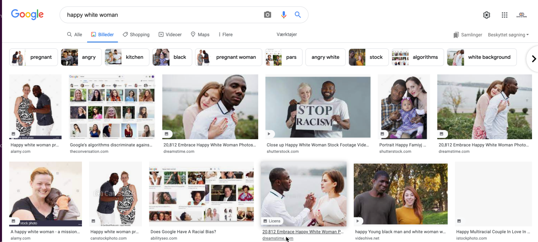
Task: Select the Maps tab
Action: 200,35
